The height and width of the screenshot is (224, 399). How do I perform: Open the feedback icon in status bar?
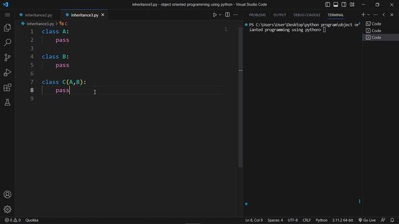click(x=383, y=220)
